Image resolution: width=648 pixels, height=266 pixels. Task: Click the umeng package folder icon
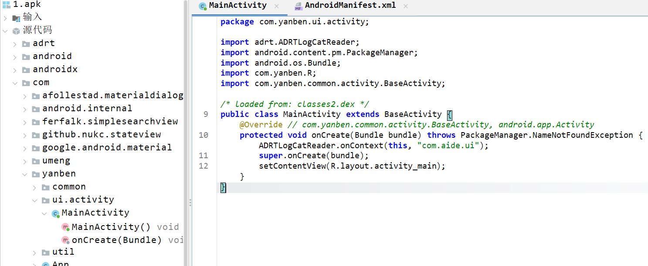click(x=36, y=161)
